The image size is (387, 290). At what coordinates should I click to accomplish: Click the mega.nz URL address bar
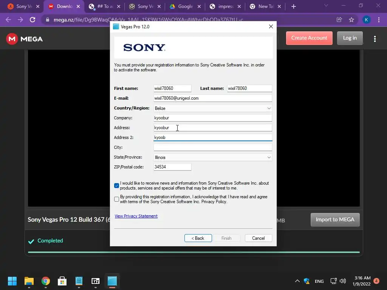148,20
